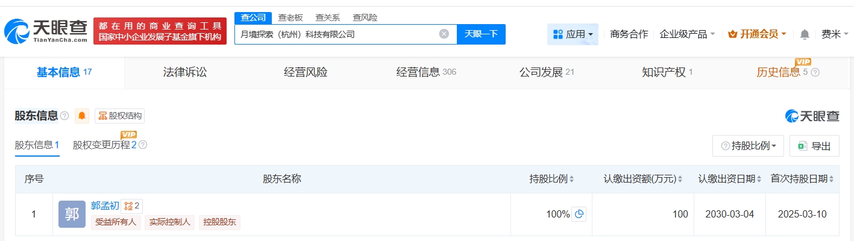The height and width of the screenshot is (241, 854).
Task: Open shareholder 郭孟初 profile link
Action: pos(104,205)
